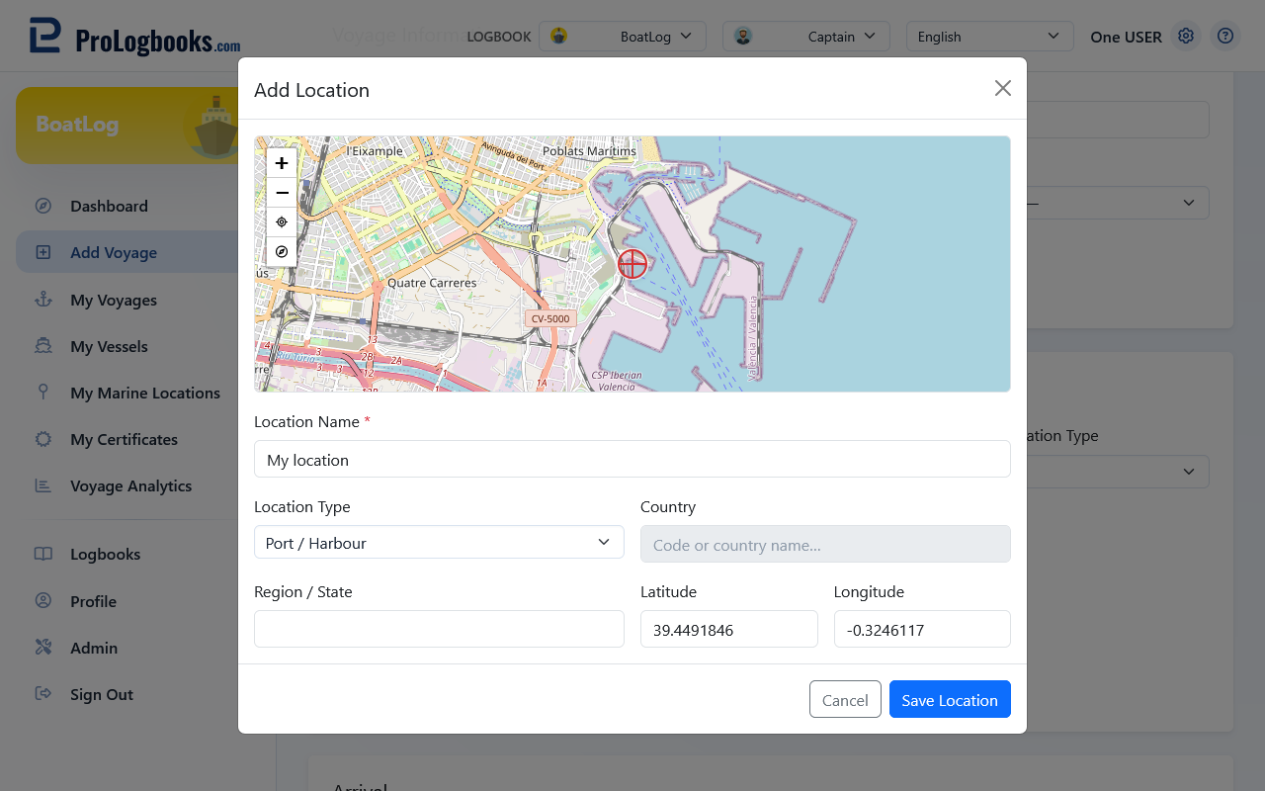The height and width of the screenshot is (791, 1265).
Task: Open settings gear icon
Action: tap(1186, 37)
